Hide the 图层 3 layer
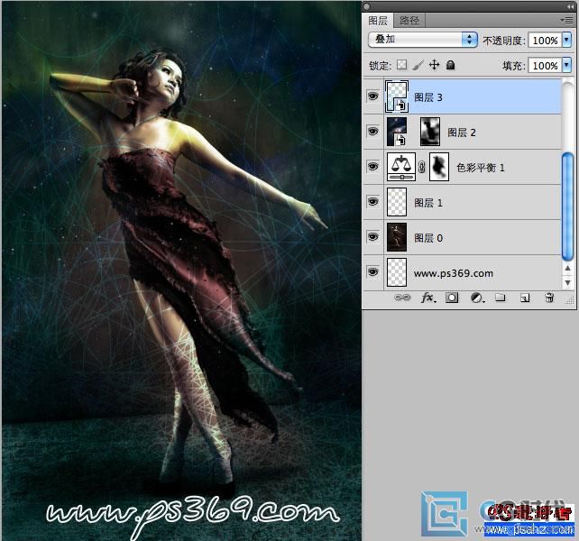579x541 pixels. tap(373, 96)
